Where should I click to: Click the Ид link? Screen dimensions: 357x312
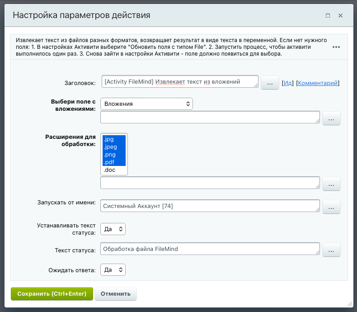pyautogui.click(x=287, y=83)
